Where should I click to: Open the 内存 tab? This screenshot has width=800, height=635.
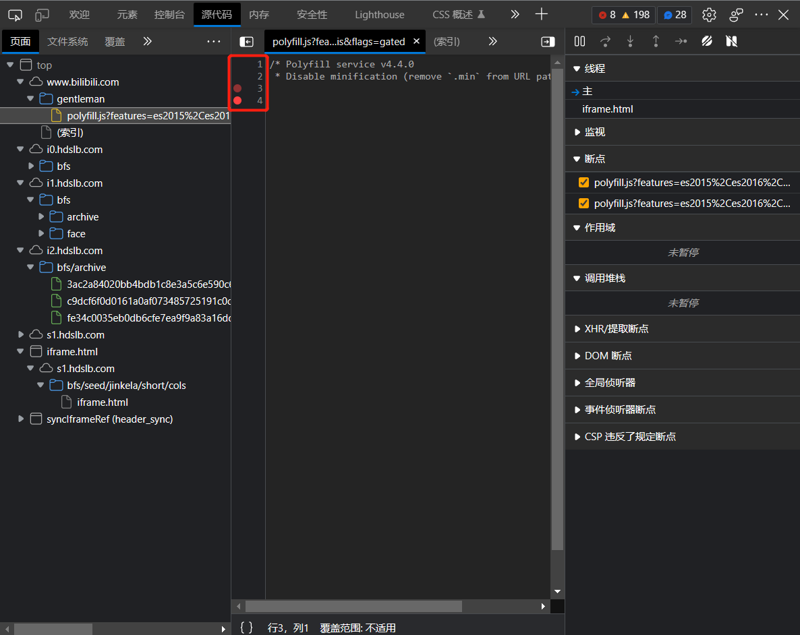(x=259, y=15)
